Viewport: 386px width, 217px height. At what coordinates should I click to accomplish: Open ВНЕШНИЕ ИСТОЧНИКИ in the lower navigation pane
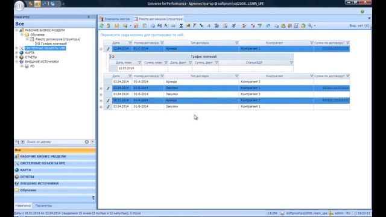tap(55, 183)
